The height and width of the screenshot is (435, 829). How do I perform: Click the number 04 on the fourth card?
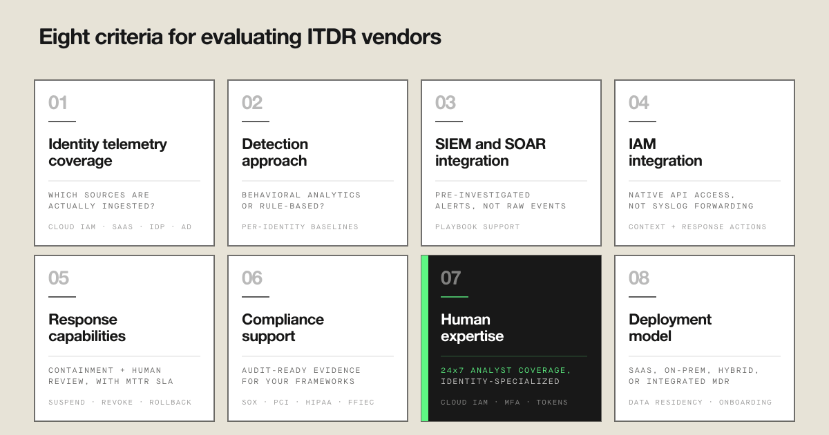pyautogui.click(x=639, y=103)
